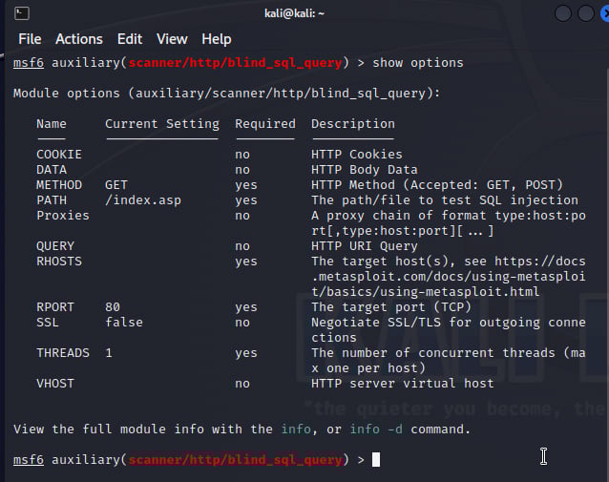Image resolution: width=609 pixels, height=482 pixels.
Task: Click the RPORT value 80
Action: click(113, 307)
